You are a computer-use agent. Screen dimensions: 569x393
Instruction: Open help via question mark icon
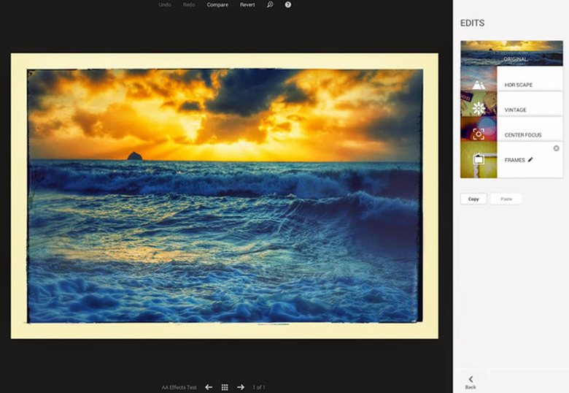point(288,5)
